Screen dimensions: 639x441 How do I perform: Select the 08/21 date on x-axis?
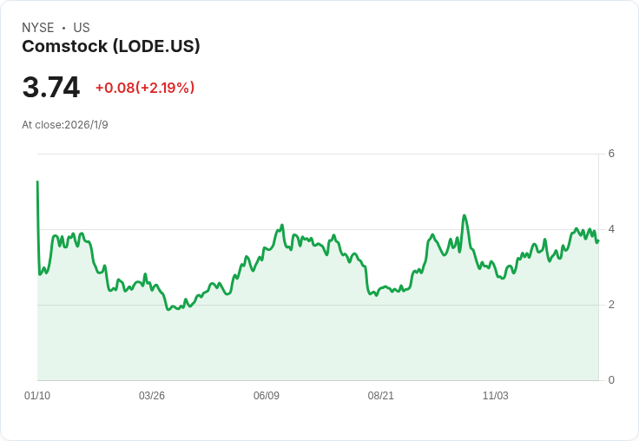[x=381, y=396]
